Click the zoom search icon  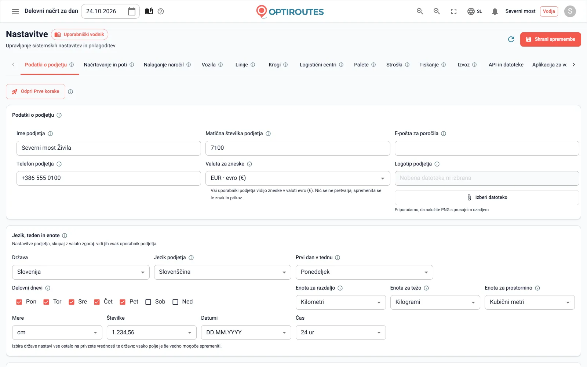[437, 11]
